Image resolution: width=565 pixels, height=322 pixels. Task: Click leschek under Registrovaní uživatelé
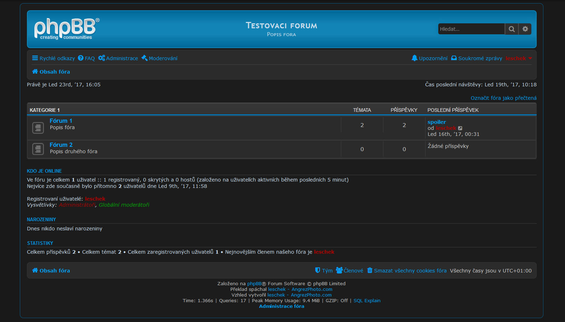[x=95, y=199]
